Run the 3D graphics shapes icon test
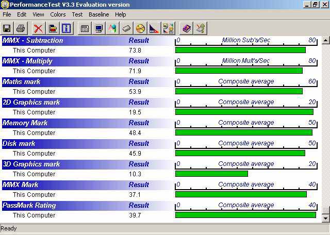Screen dimensions: 330x235 click(112, 28)
